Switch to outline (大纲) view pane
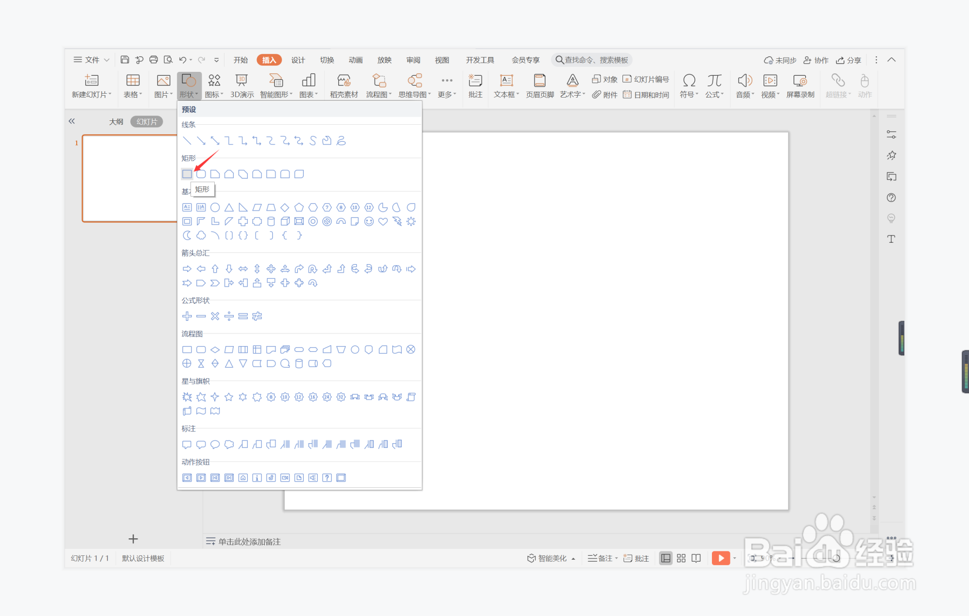The width and height of the screenshot is (969, 616). tap(116, 122)
